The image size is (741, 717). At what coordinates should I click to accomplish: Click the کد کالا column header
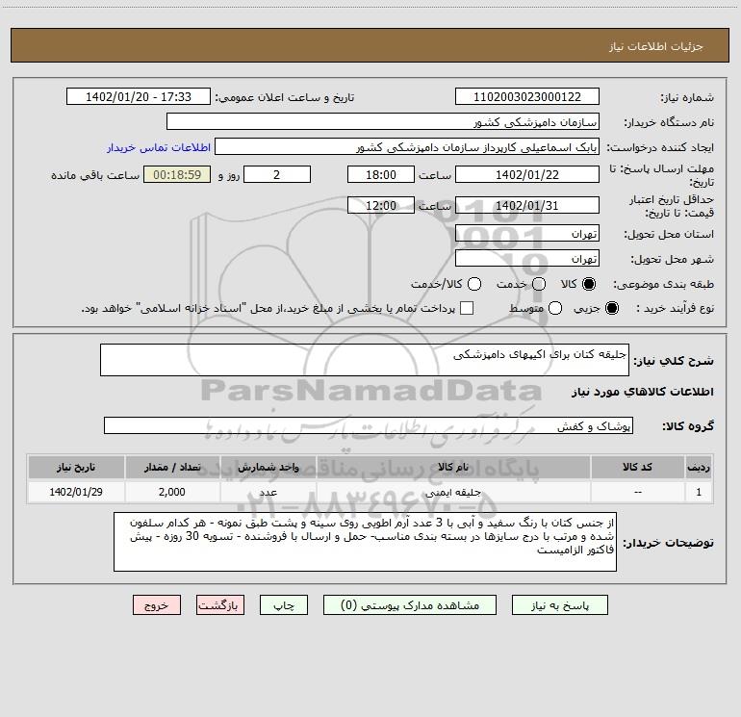[x=637, y=467]
